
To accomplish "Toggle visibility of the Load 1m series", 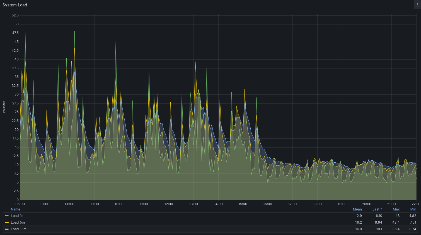I will pos(18,216).
